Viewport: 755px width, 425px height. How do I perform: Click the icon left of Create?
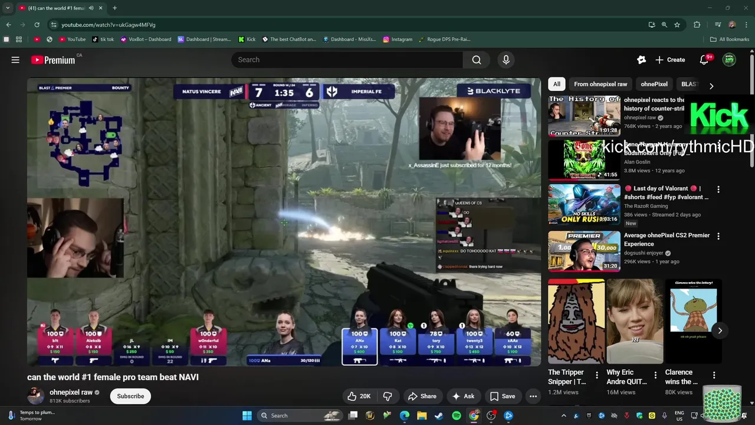pyautogui.click(x=642, y=60)
